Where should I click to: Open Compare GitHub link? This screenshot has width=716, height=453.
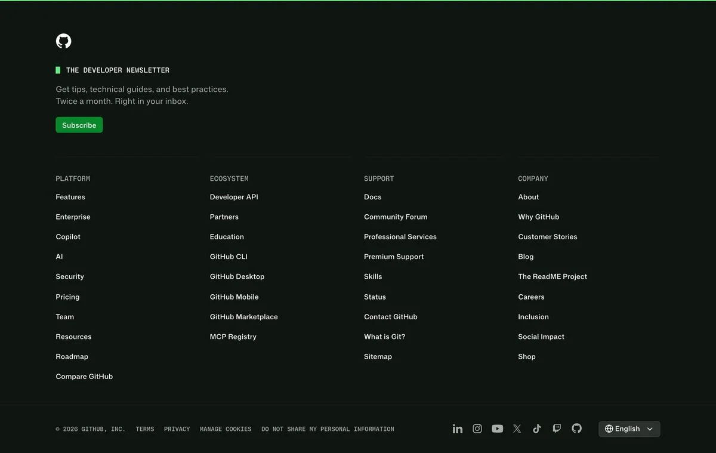[x=84, y=377]
